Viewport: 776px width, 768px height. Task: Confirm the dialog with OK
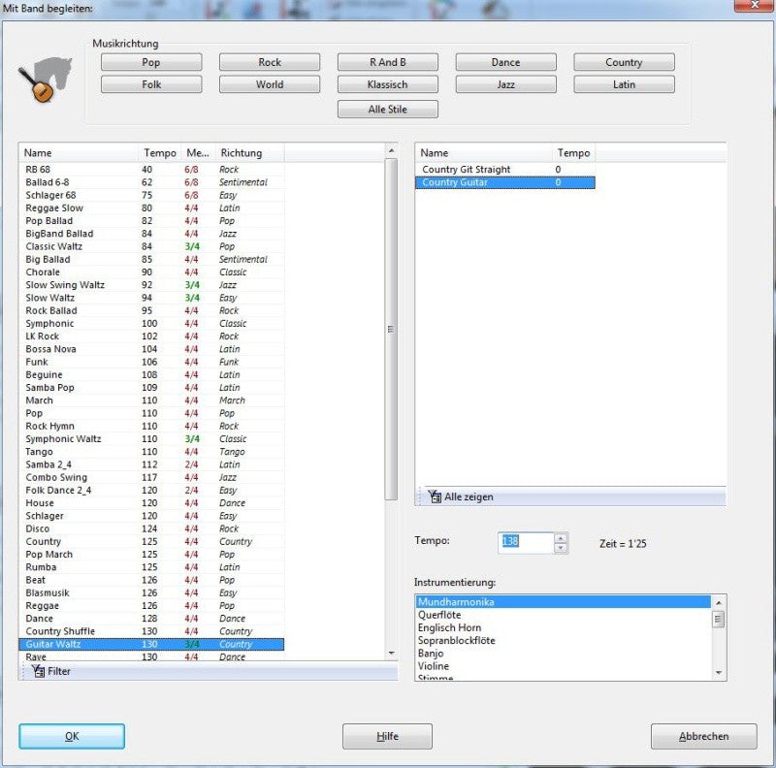[72, 736]
